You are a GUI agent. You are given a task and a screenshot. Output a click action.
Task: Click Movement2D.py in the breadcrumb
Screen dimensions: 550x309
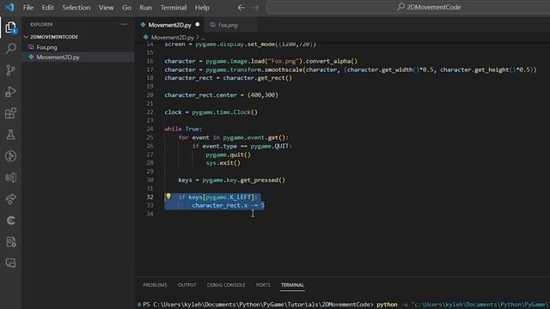[172, 37]
